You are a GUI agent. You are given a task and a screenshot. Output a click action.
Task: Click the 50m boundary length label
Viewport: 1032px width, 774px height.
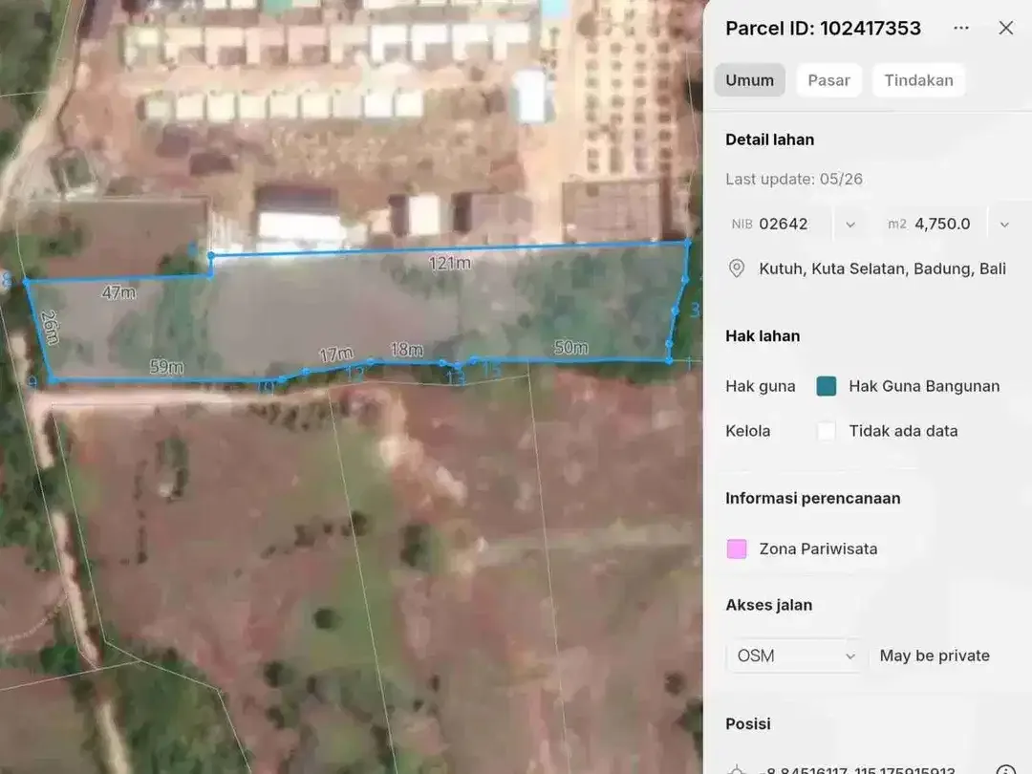coord(570,347)
